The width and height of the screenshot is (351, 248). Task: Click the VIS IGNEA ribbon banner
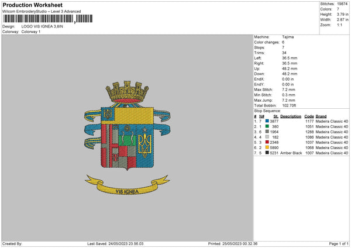point(127,185)
